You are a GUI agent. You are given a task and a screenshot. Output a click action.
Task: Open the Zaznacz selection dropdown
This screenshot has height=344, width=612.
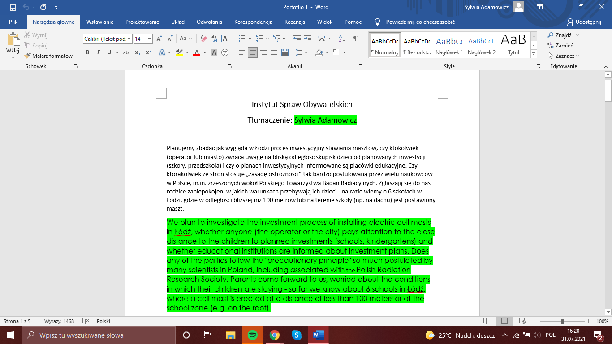coord(563,56)
